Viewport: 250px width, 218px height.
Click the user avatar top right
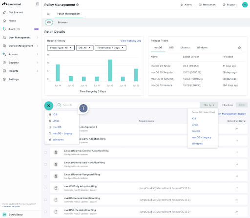[245, 4]
